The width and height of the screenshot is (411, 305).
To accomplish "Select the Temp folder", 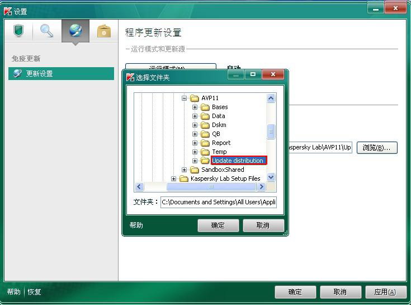I will [x=219, y=152].
